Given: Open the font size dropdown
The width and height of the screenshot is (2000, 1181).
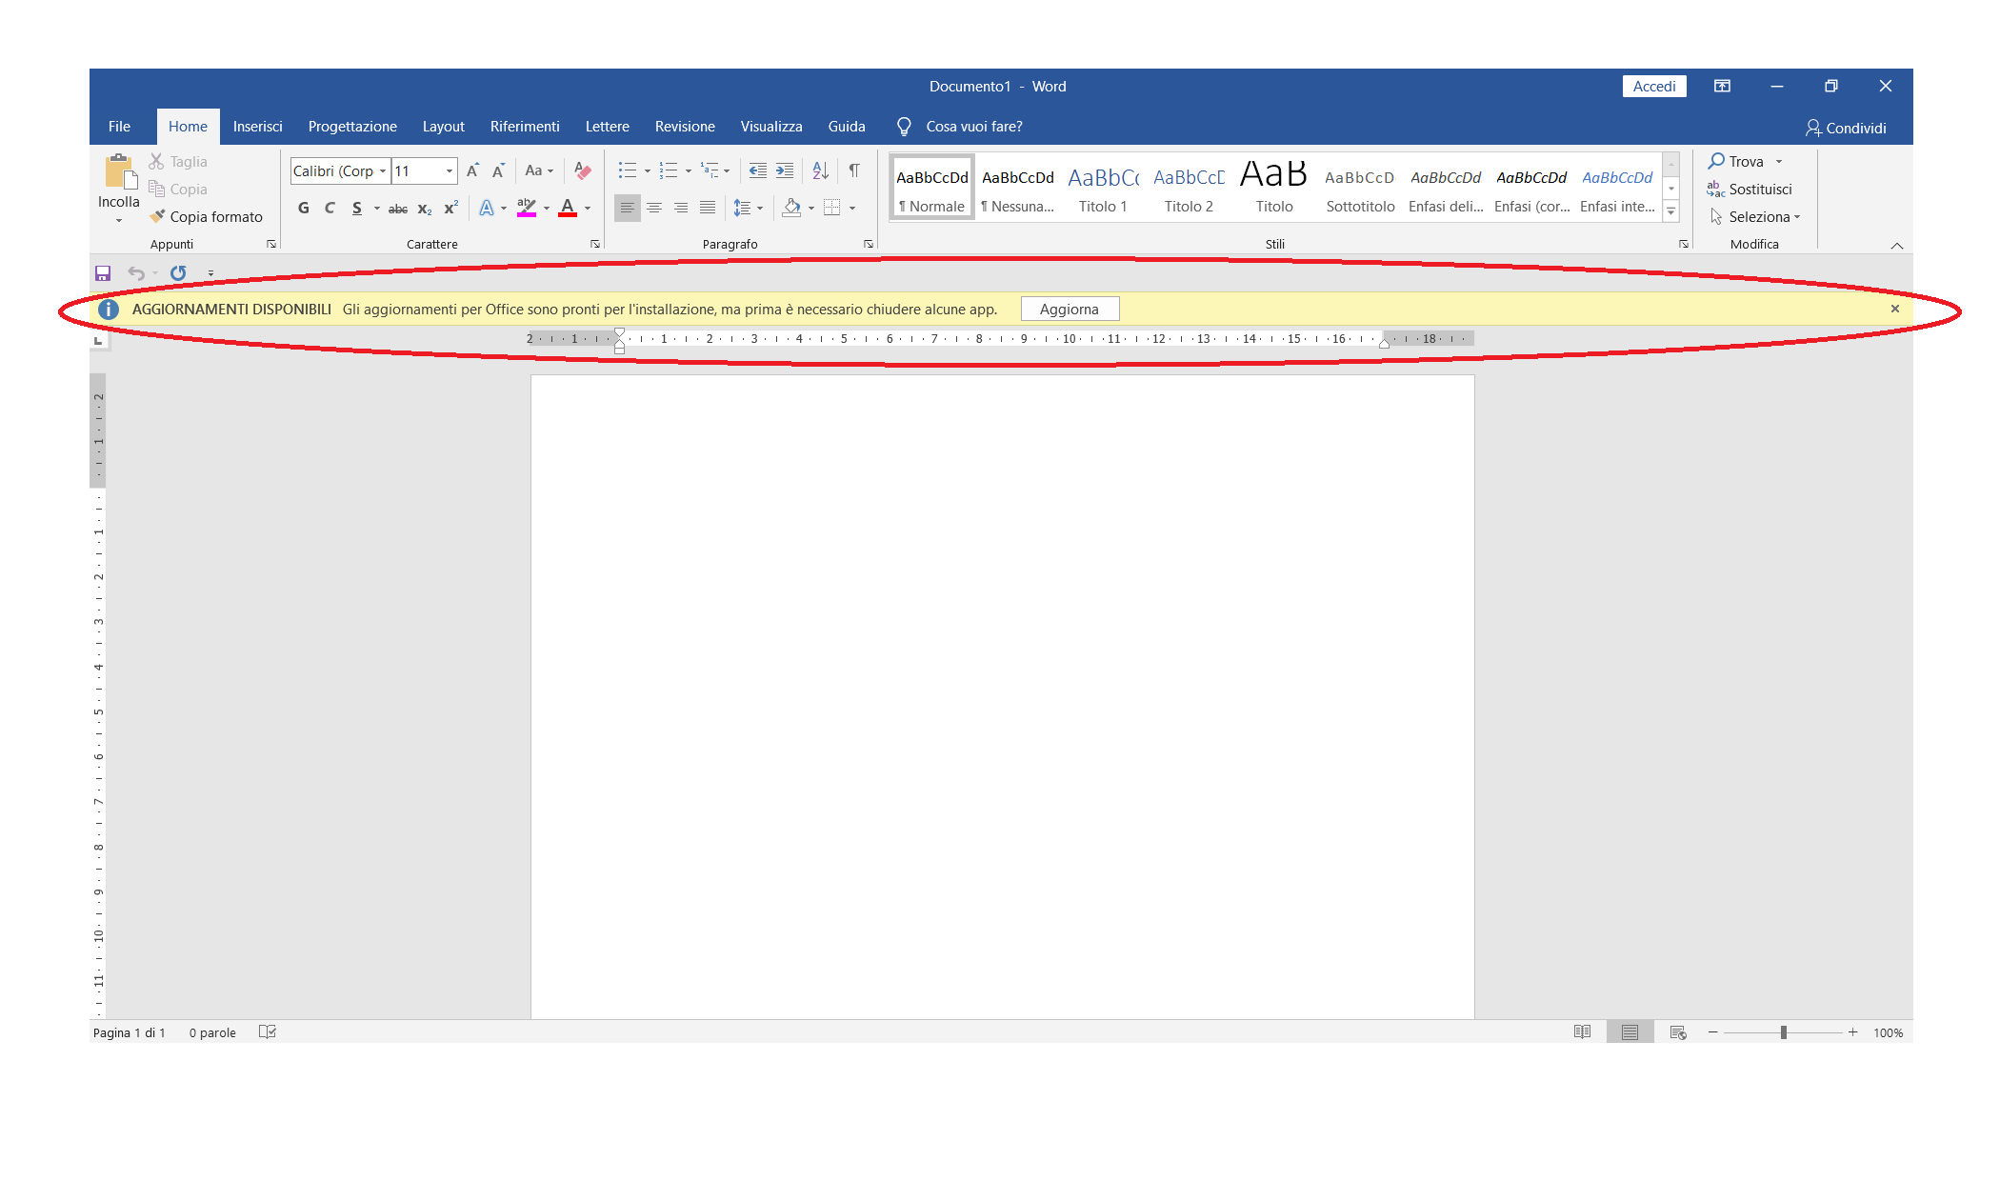Looking at the screenshot, I should coord(450,171).
